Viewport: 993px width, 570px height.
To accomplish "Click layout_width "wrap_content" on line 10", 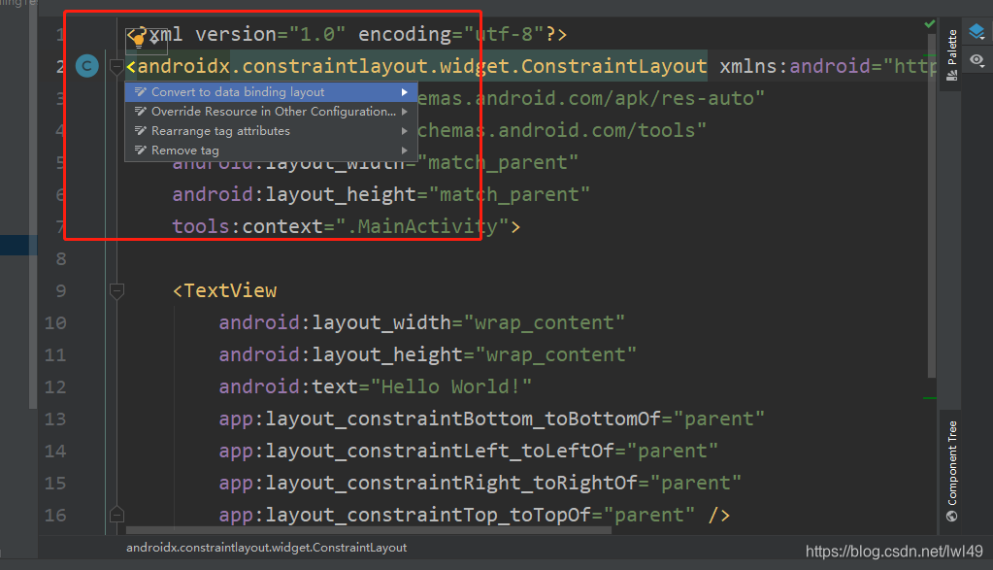I will [544, 322].
